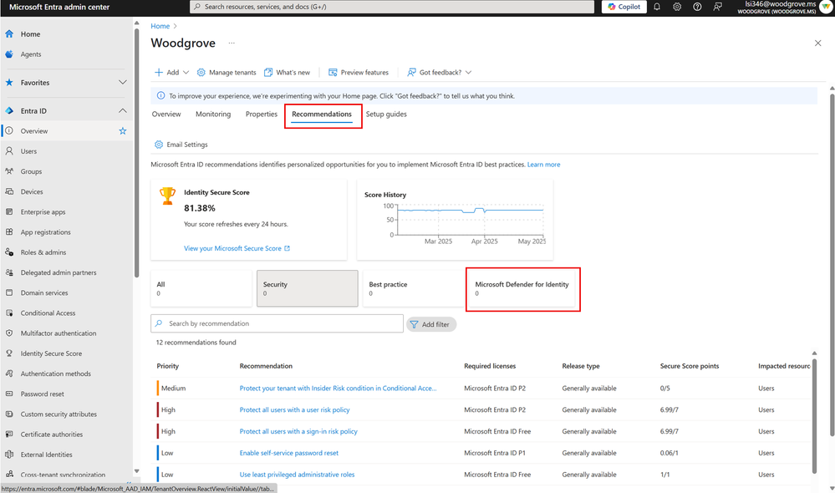Open the account avatar menu

(x=826, y=8)
